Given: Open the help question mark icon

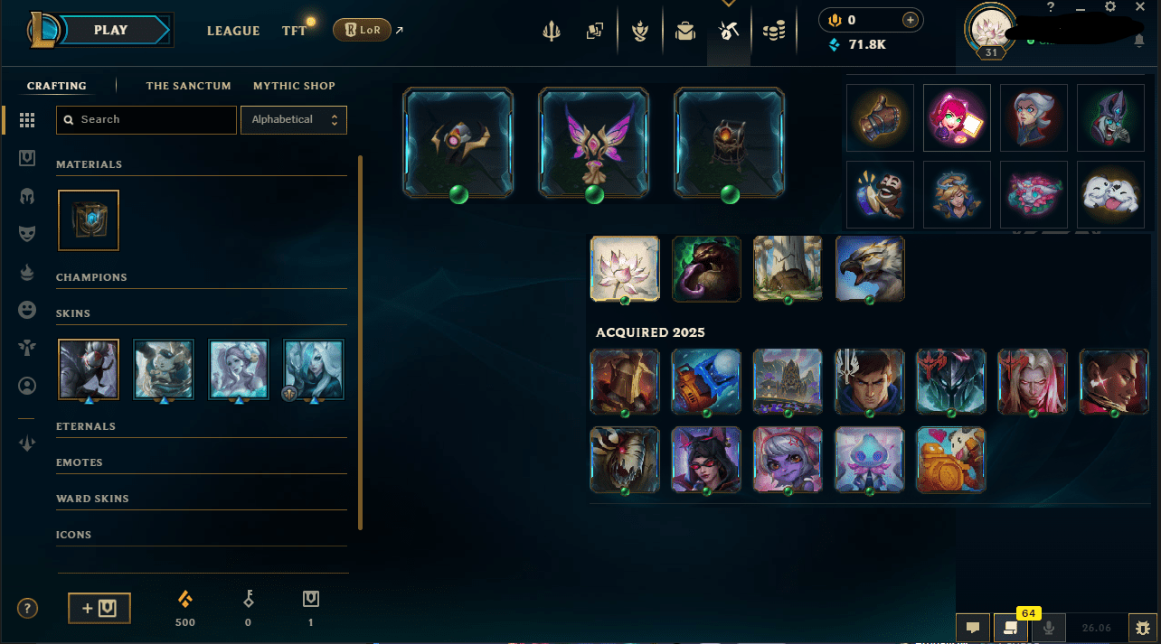Looking at the screenshot, I should pos(28,608).
